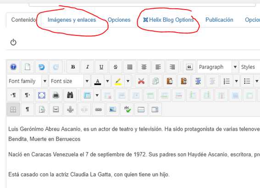Set left-to-right text direction
The height and width of the screenshot is (188, 260).
13,95
